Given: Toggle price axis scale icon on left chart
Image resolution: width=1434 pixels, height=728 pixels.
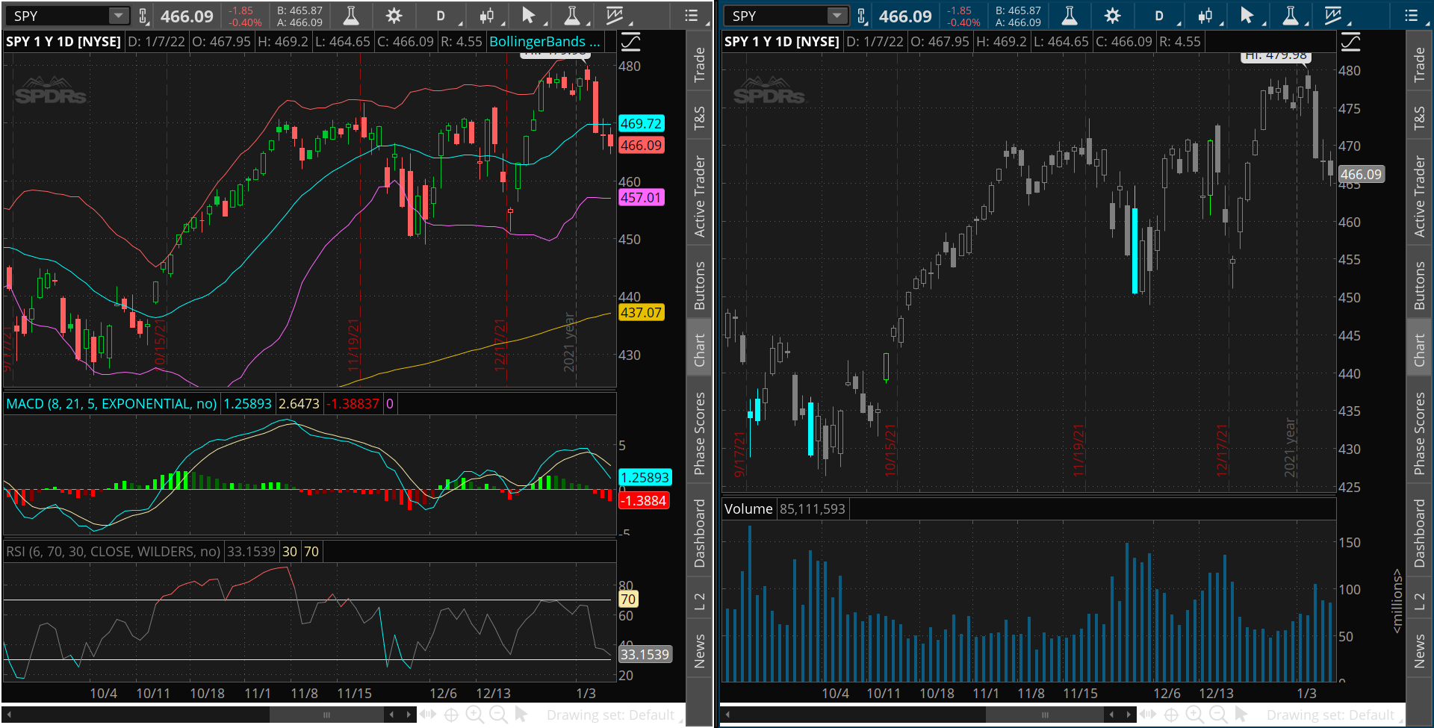Looking at the screenshot, I should pyautogui.click(x=630, y=42).
